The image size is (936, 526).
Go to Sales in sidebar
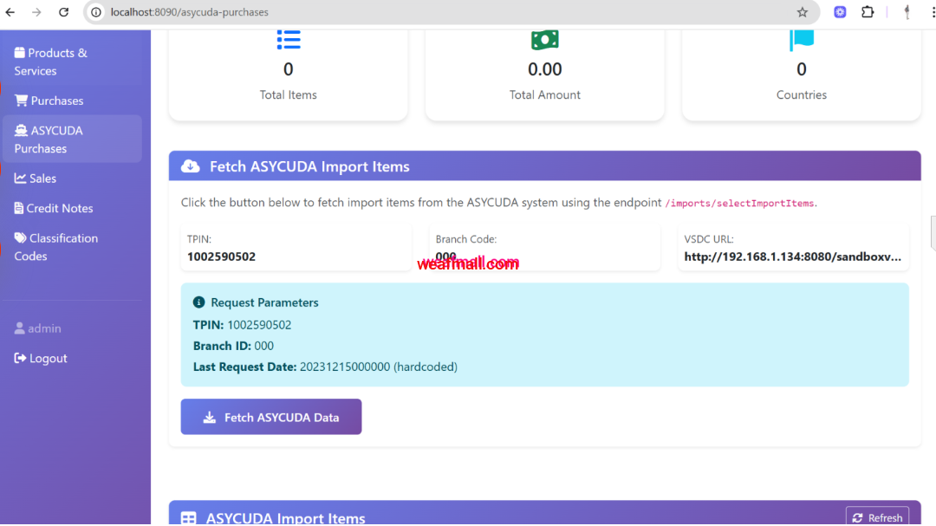72,178
